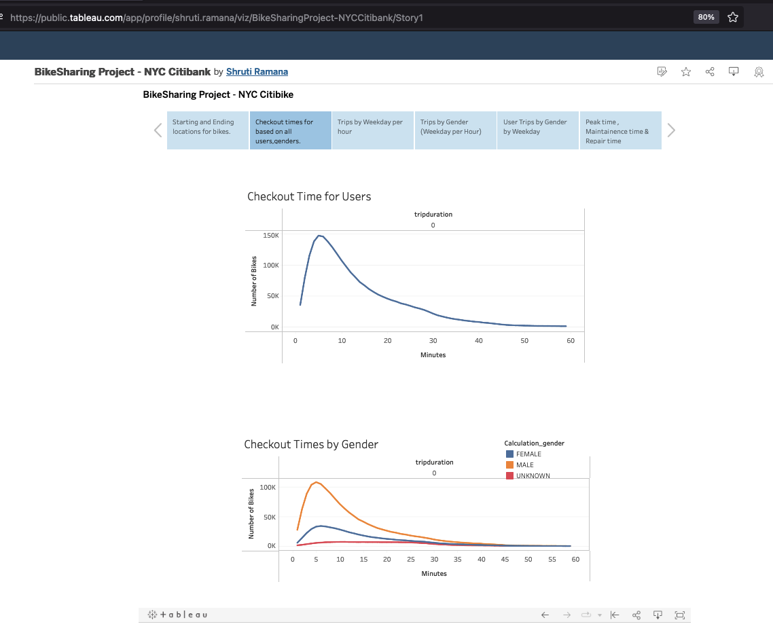The height and width of the screenshot is (637, 773).
Task: Click the download icon in the viz header
Action: (734, 72)
